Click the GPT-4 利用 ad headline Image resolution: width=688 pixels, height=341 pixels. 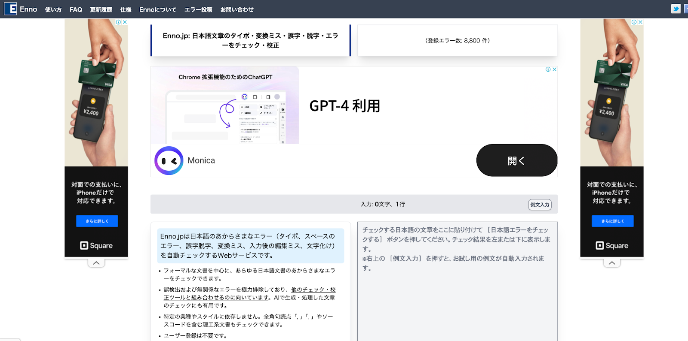[x=345, y=106]
